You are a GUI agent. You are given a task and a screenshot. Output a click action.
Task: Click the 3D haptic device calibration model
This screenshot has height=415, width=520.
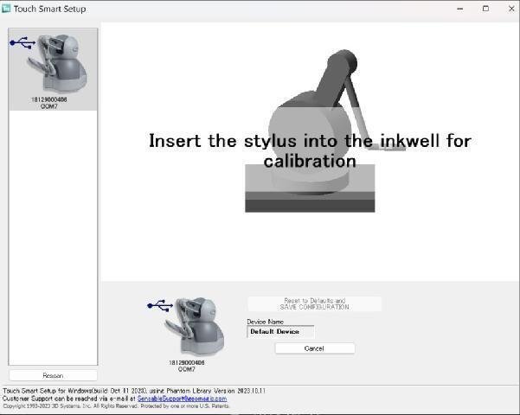pyautogui.click(x=325, y=131)
